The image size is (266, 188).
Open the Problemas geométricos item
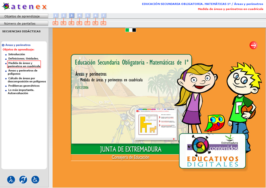(24, 86)
